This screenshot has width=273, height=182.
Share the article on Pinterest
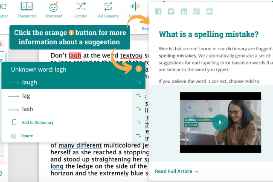[197, 12]
